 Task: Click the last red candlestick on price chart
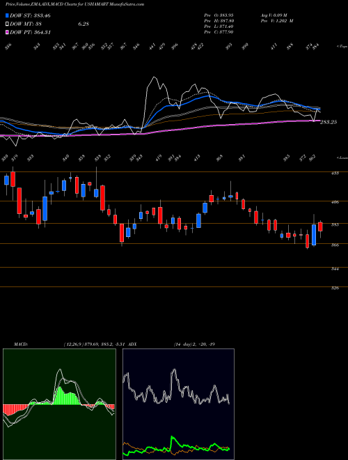320,227
